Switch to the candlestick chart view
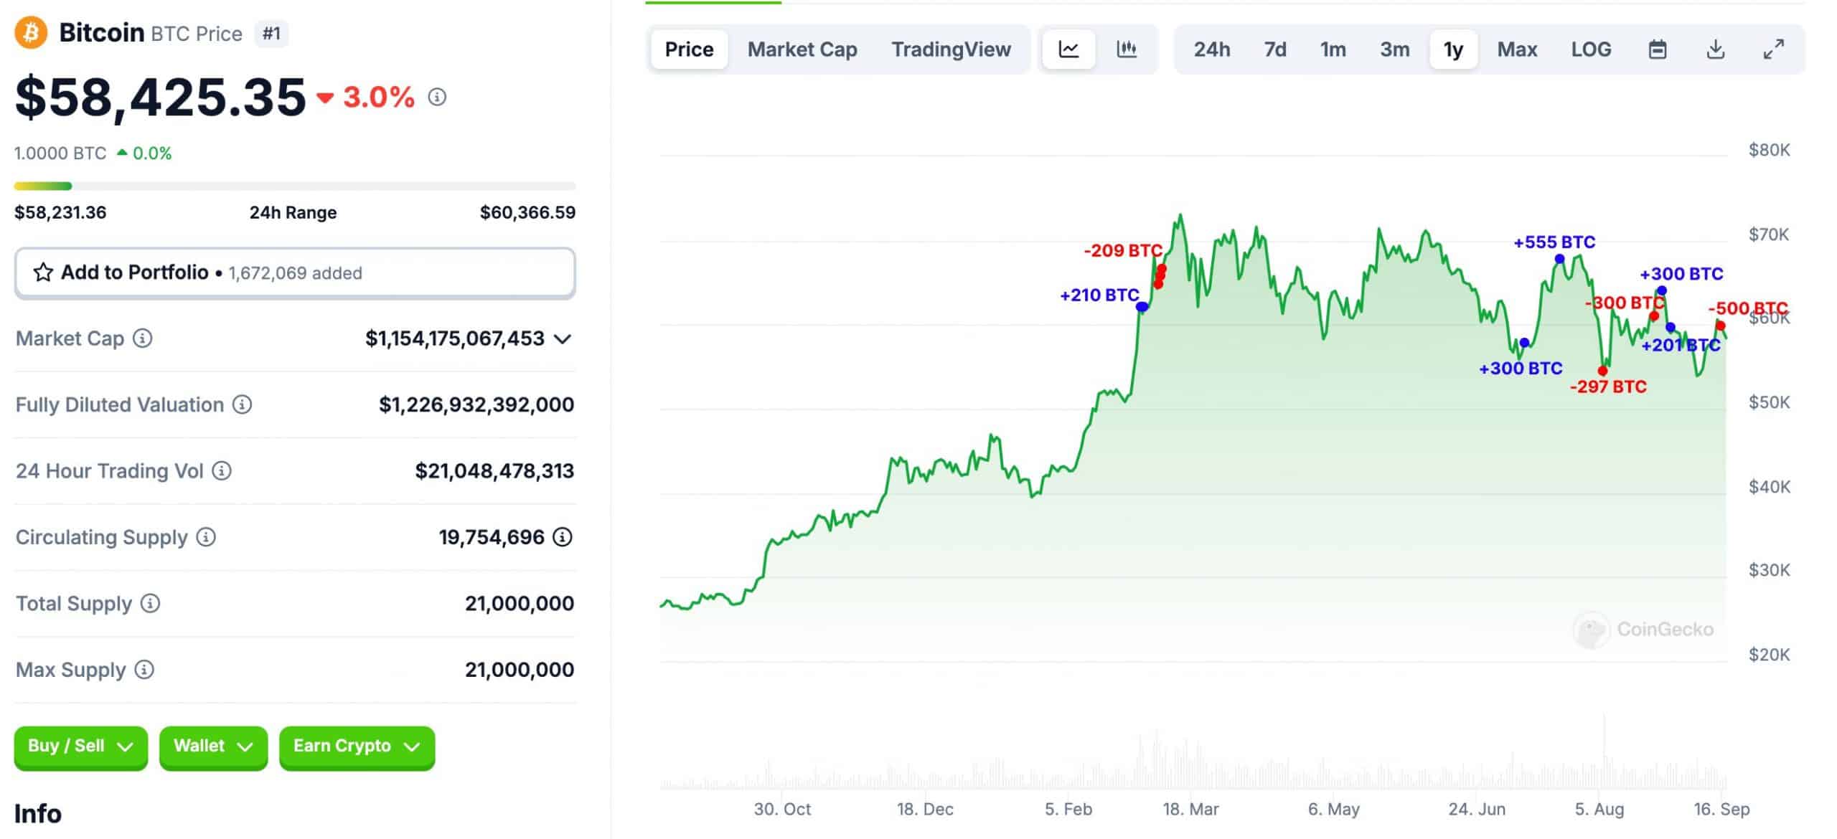 point(1127,49)
